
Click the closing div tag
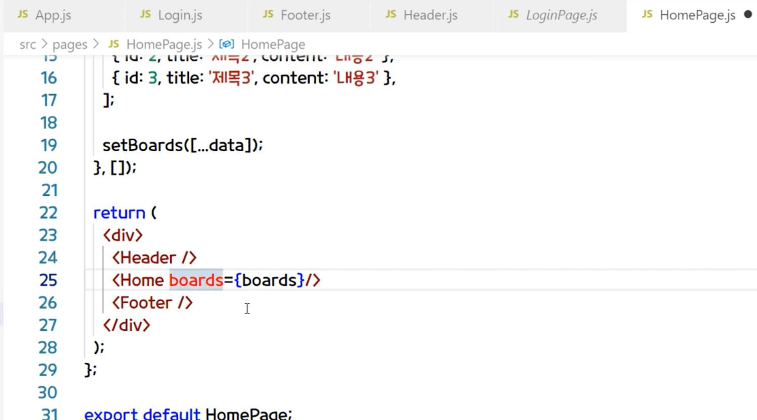click(127, 325)
